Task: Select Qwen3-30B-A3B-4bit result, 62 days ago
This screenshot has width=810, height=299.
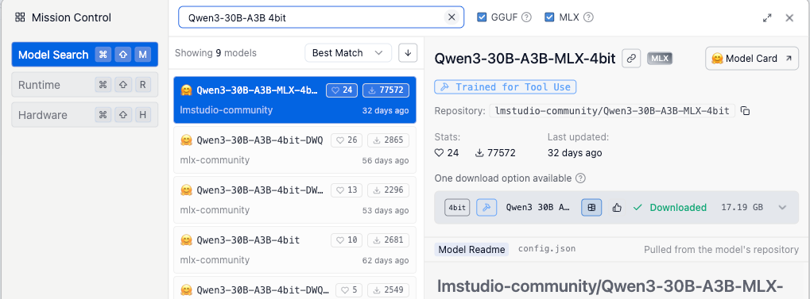Action: click(295, 250)
